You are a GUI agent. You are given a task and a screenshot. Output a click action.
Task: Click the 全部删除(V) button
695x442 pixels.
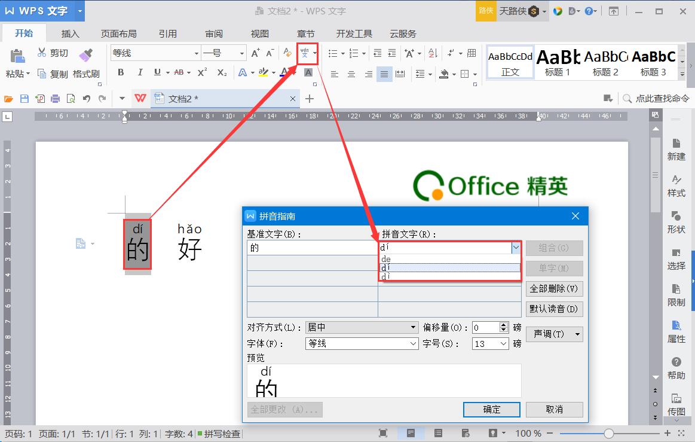(554, 289)
